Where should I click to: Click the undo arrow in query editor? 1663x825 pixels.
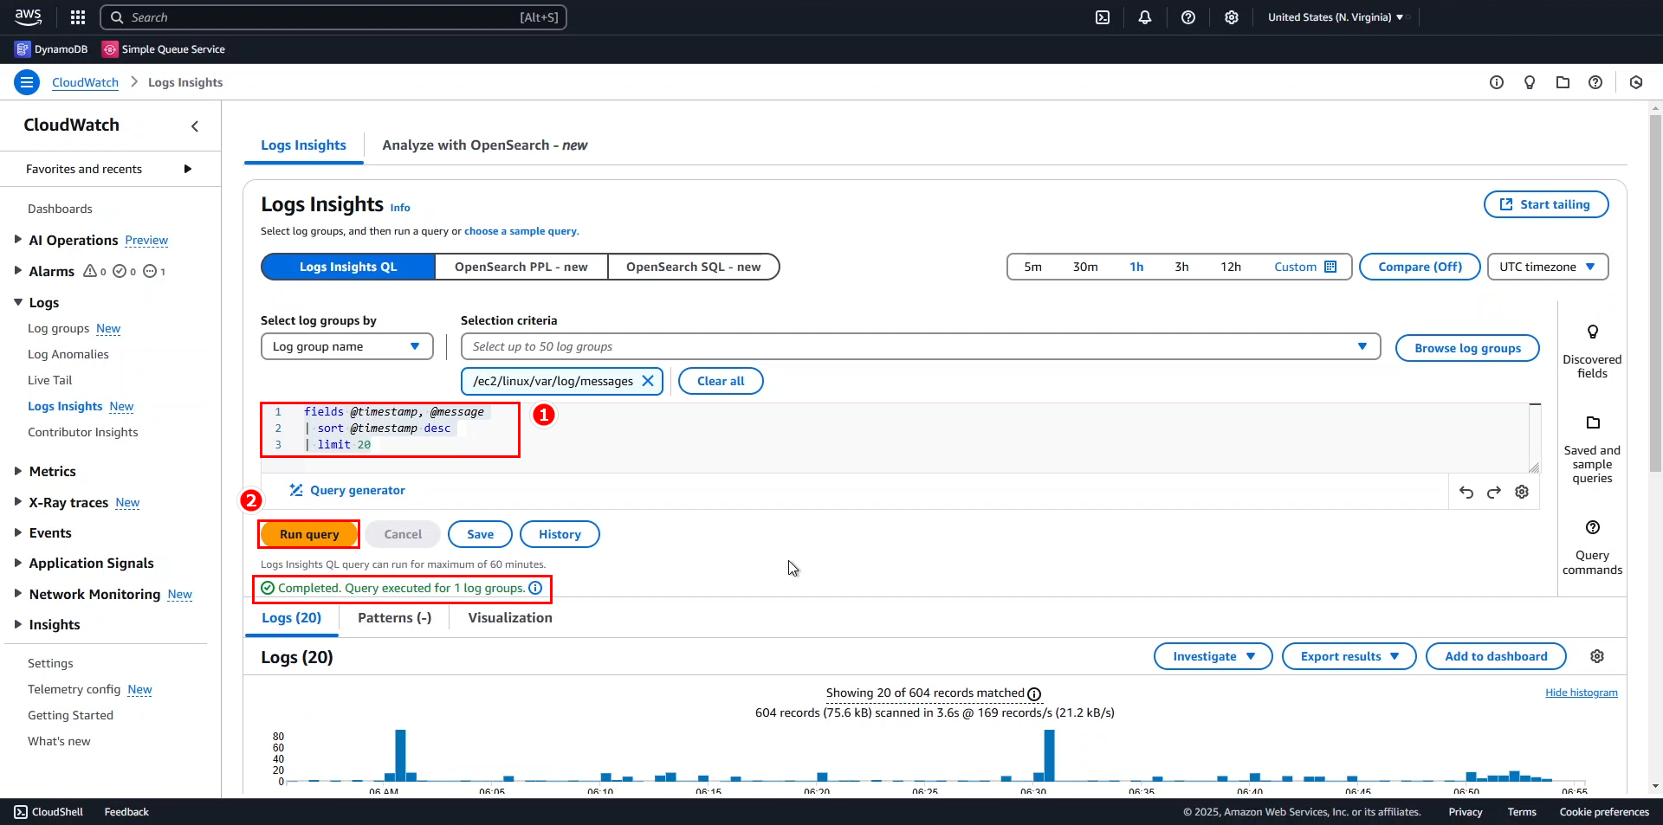[x=1466, y=492]
